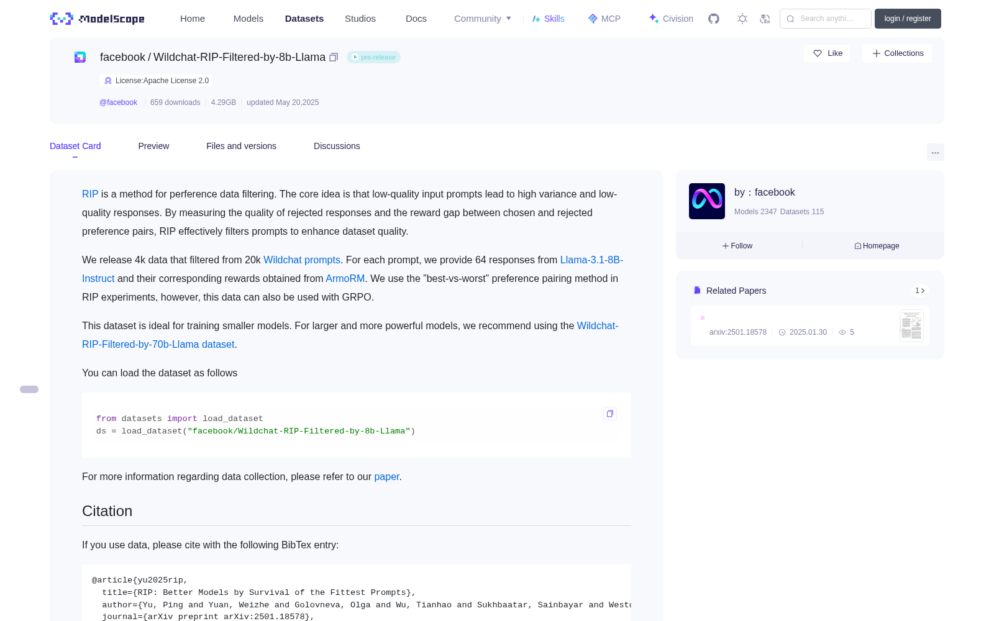994x621 pixels.
Task: Switch to the Files and versions tab
Action: point(241,146)
